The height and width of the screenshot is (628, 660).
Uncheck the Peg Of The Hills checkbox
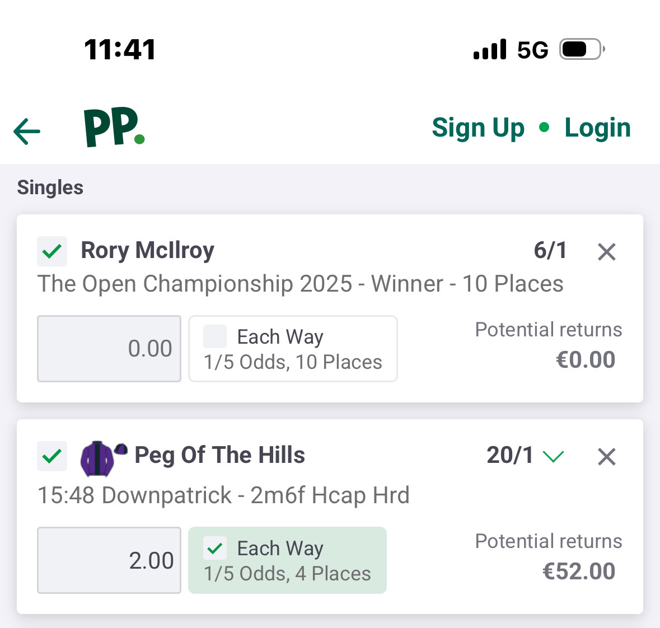pyautogui.click(x=52, y=456)
